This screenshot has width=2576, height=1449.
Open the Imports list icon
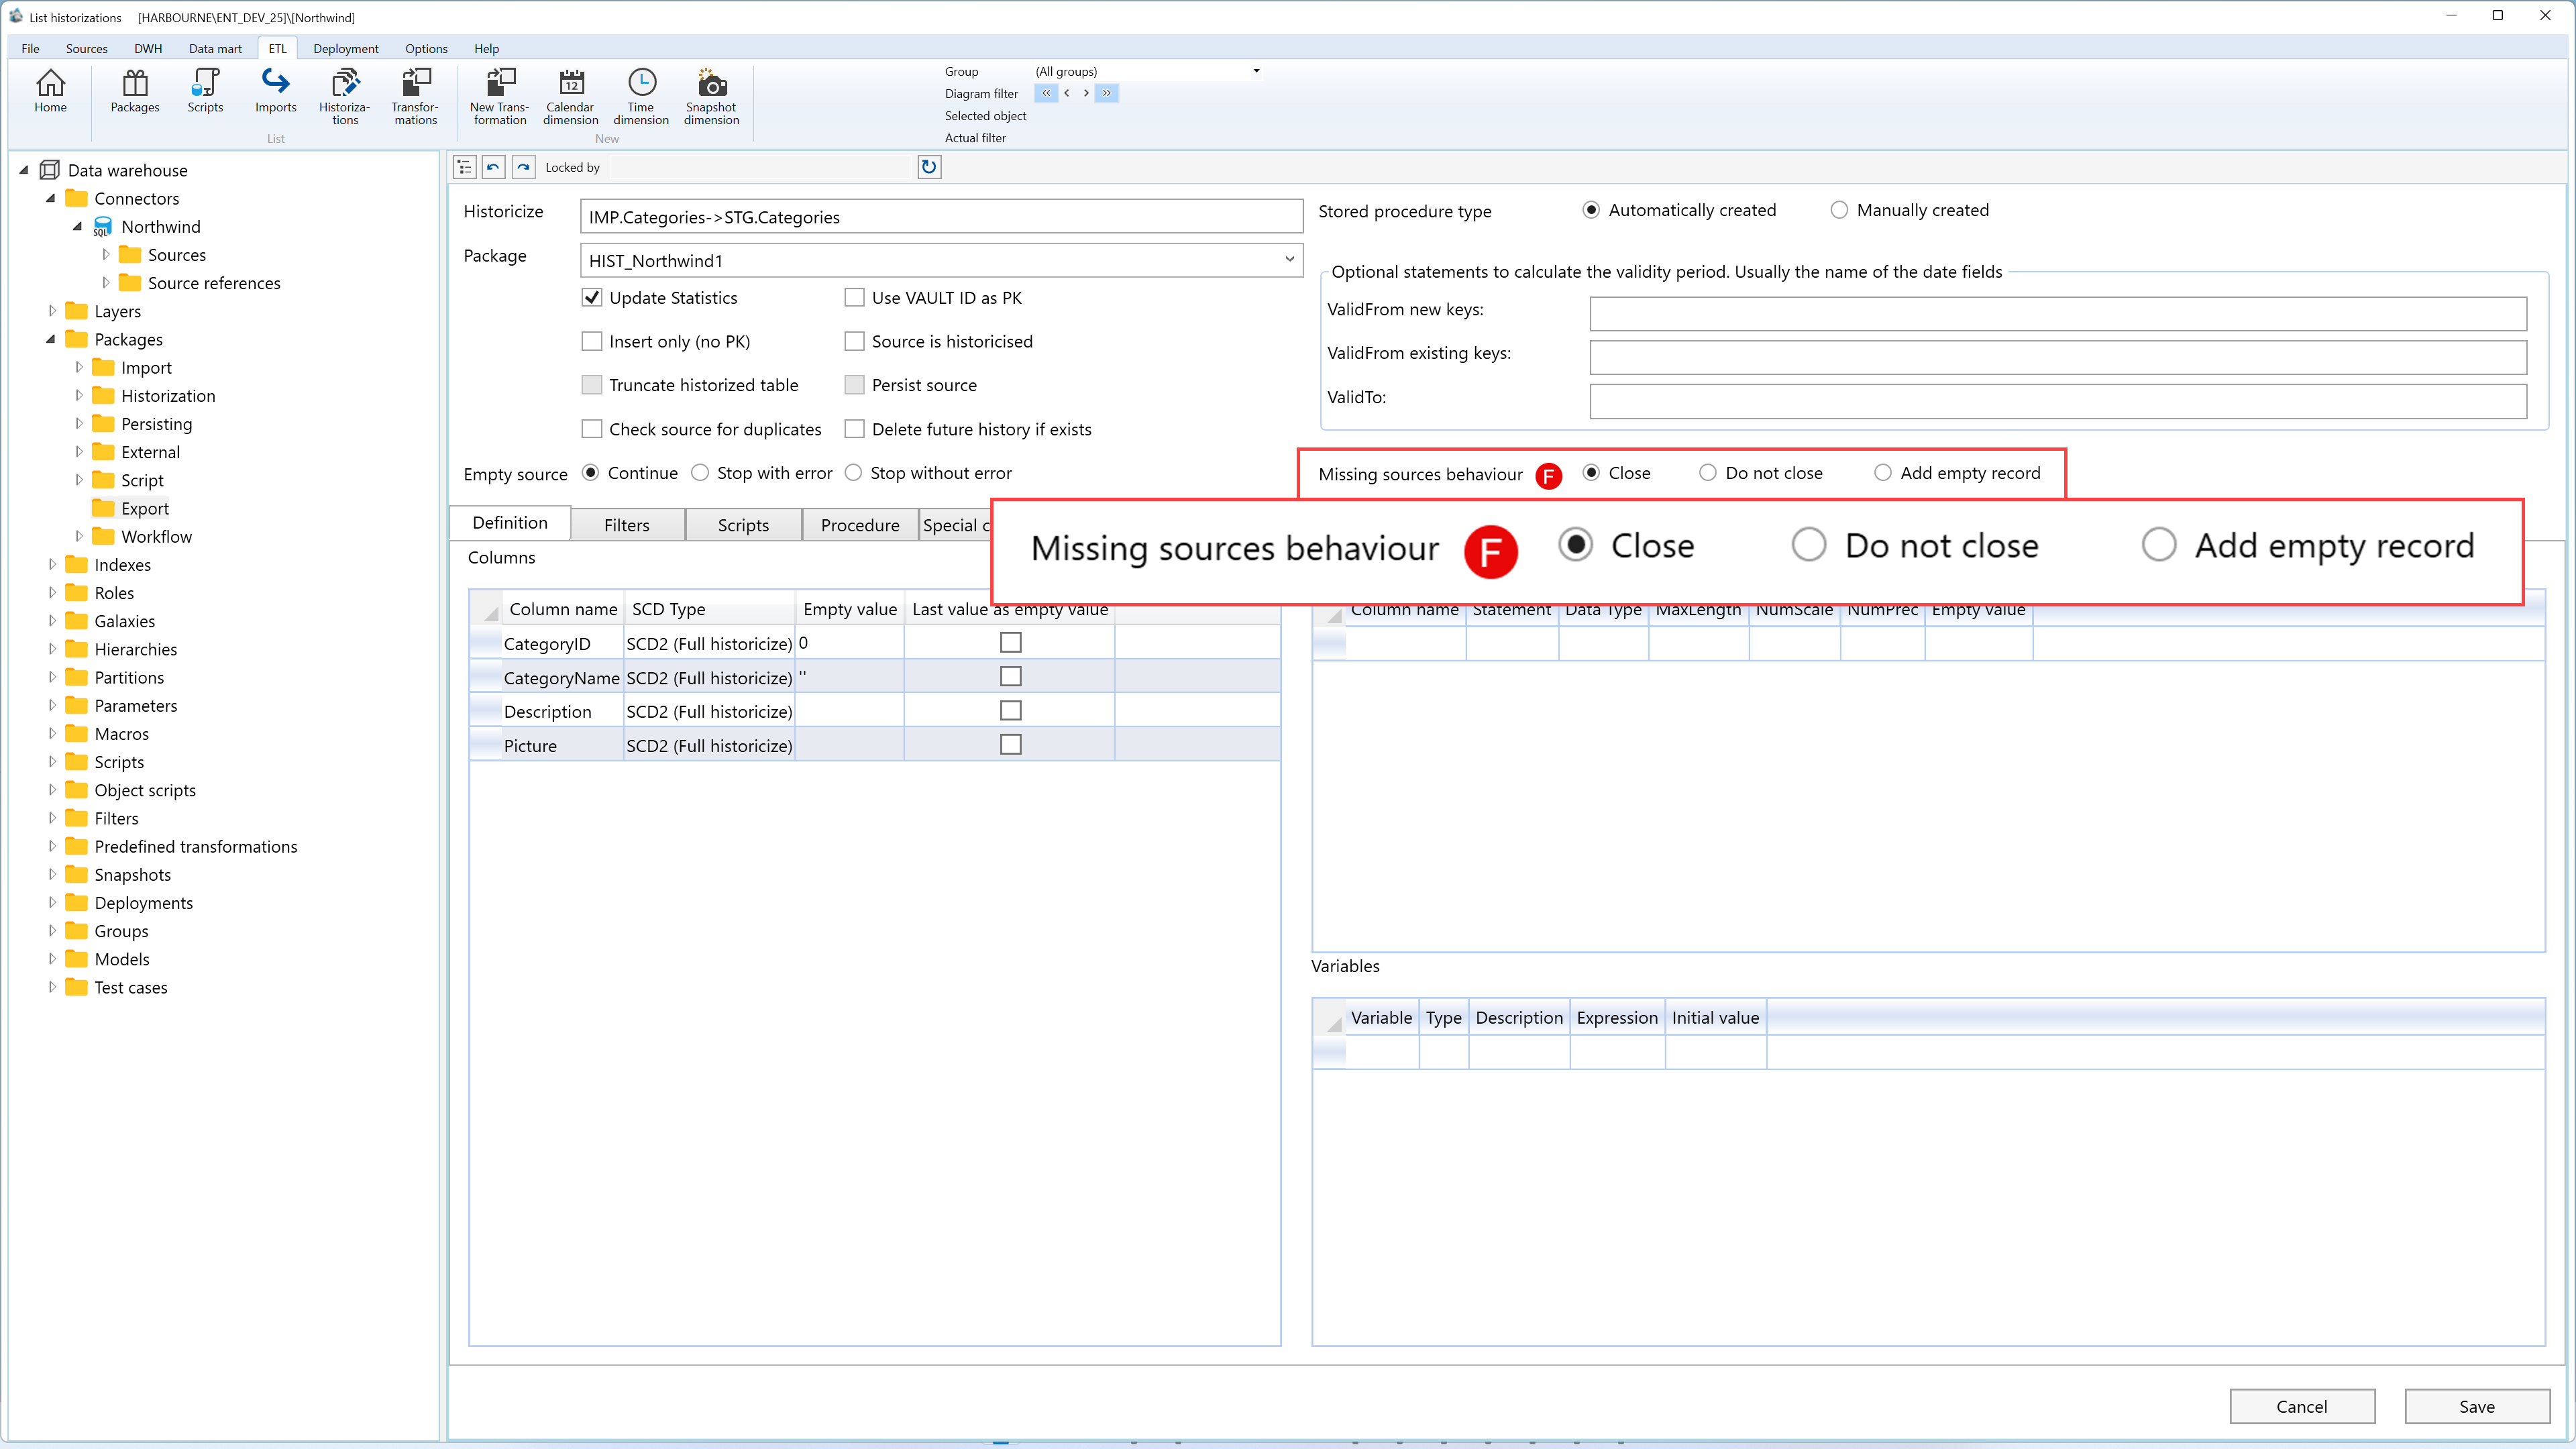point(275,91)
